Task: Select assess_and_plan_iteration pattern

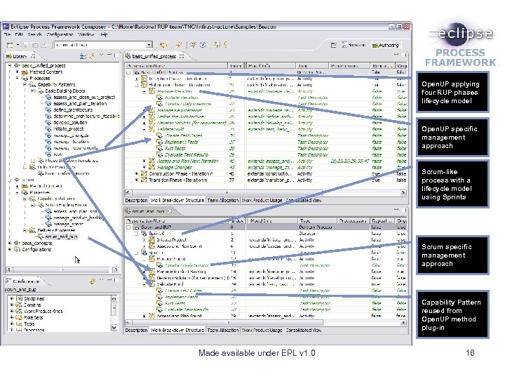Action: click(80, 103)
